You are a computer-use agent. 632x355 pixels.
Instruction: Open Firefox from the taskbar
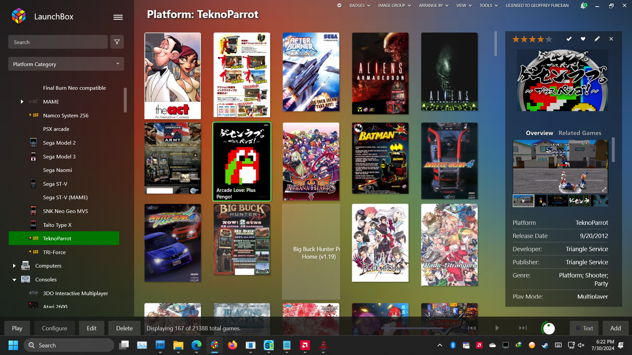click(232, 345)
